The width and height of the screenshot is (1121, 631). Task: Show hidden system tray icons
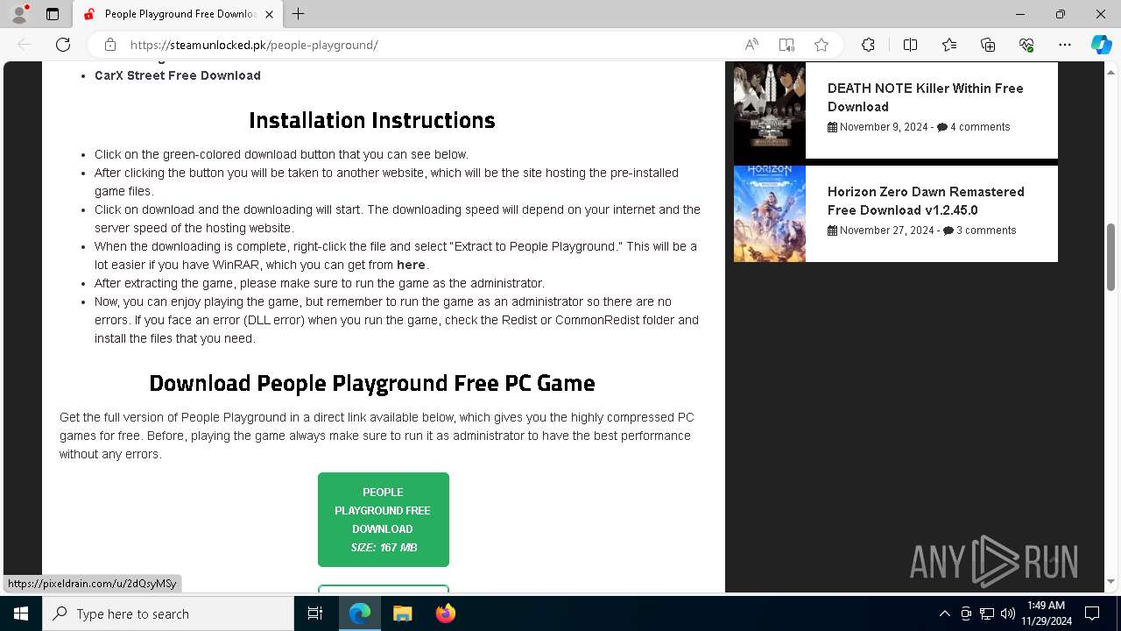coord(944,613)
